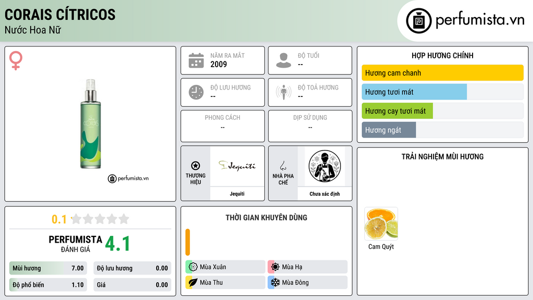
Task: Click the spring flower icon for Mùa Xuân
Action: tap(193, 267)
